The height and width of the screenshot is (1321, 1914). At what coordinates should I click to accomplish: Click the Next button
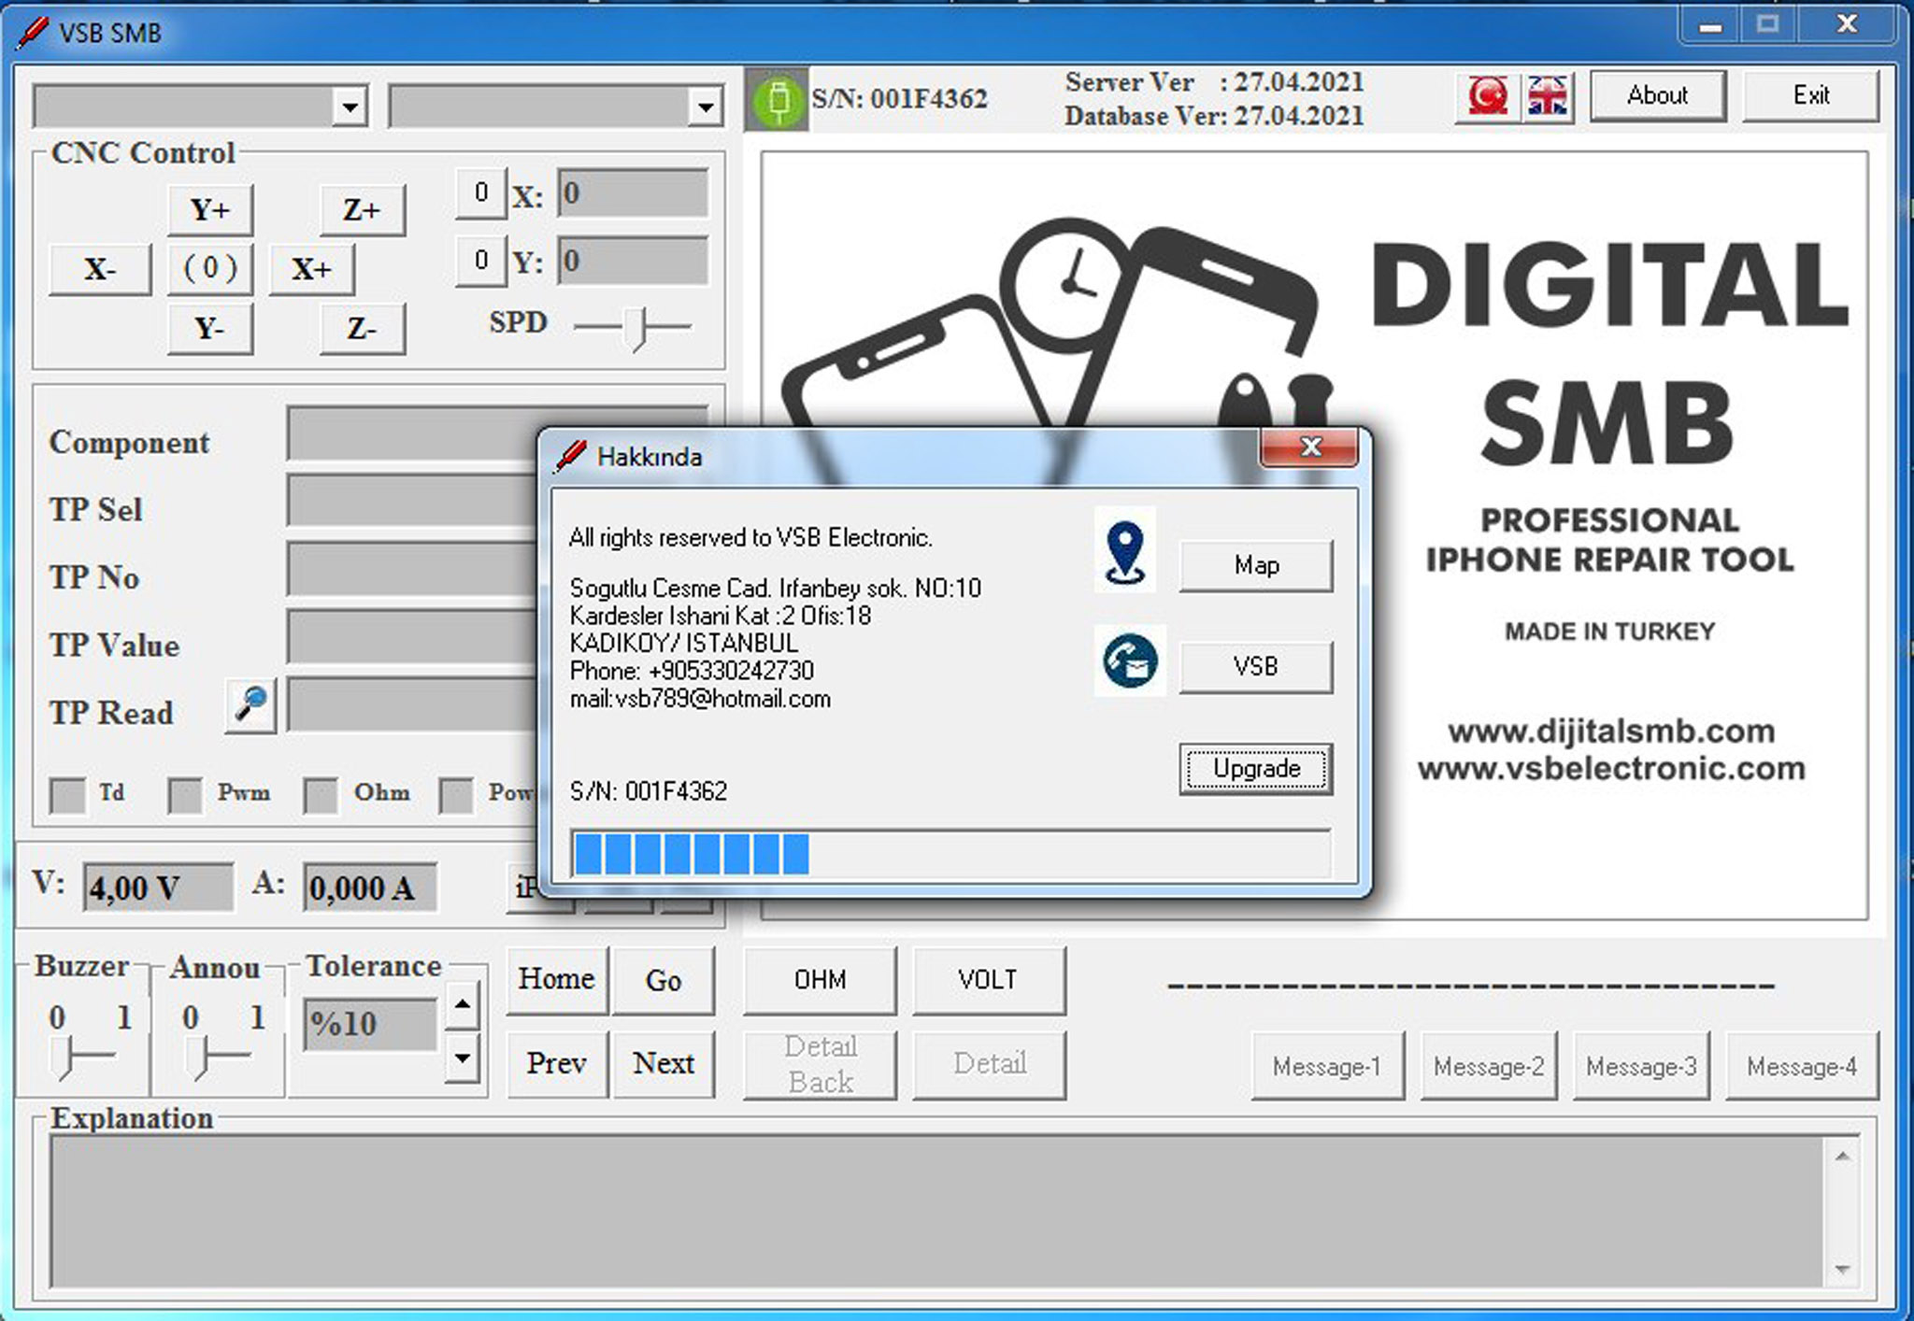point(664,1064)
